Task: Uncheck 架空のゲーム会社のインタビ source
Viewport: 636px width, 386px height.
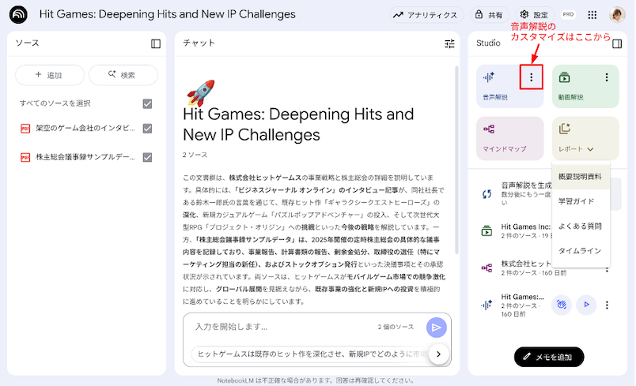Action: coord(148,129)
